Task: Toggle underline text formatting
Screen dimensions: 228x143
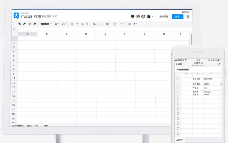Action: (x=82, y=24)
